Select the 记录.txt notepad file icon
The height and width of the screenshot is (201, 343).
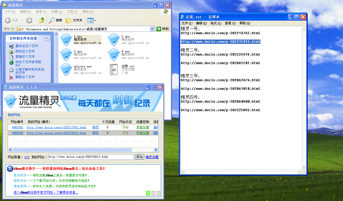[114, 69]
